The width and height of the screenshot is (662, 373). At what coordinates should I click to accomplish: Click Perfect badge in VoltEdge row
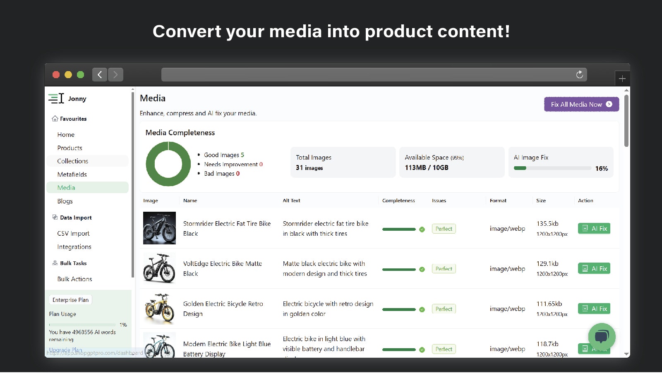tap(444, 269)
